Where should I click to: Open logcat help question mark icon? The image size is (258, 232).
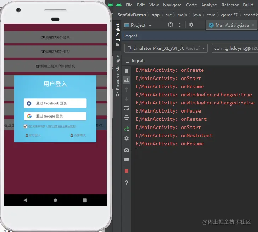coord(127,183)
